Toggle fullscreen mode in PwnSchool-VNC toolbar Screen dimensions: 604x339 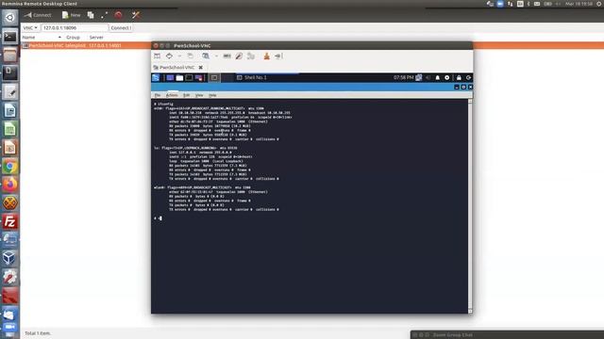(x=169, y=56)
